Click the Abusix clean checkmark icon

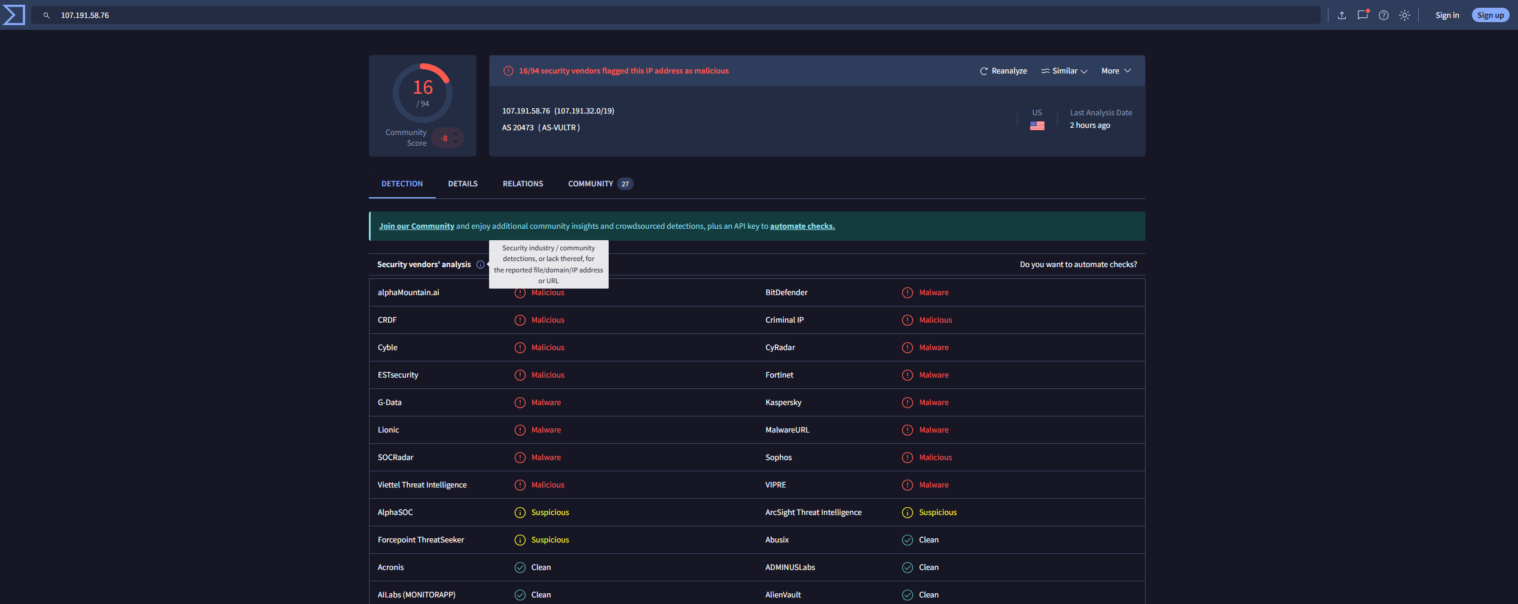coord(908,540)
